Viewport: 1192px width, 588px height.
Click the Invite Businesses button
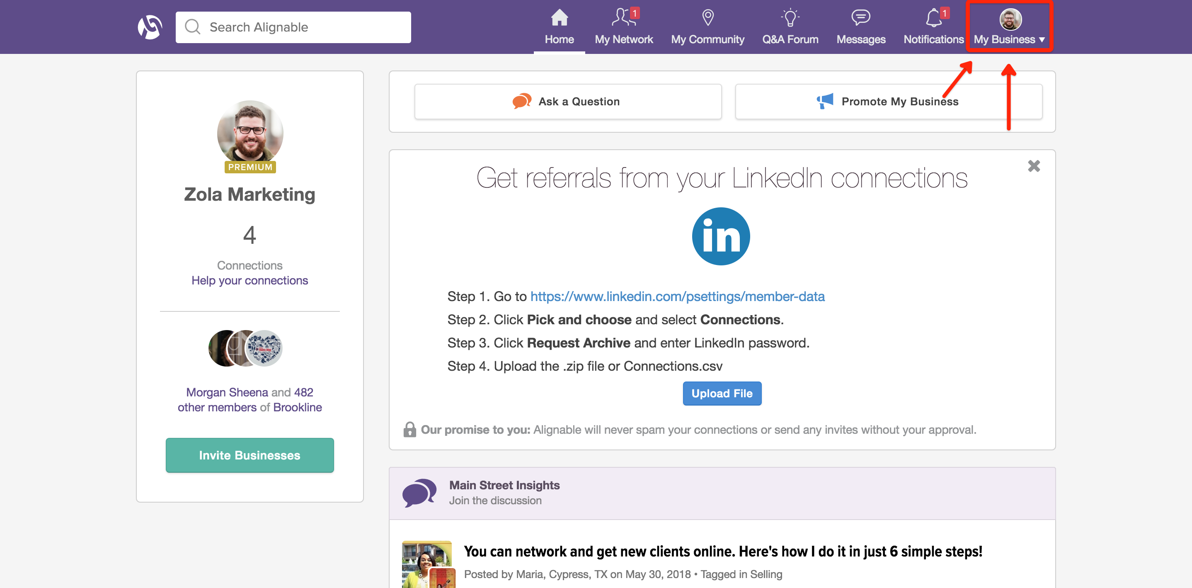pos(250,455)
